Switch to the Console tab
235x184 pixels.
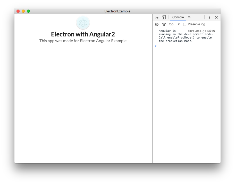178,17
